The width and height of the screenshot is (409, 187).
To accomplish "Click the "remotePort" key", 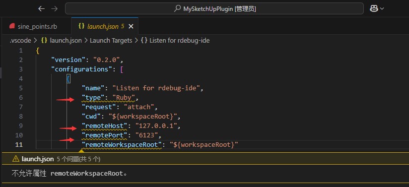I will (x=104, y=135).
